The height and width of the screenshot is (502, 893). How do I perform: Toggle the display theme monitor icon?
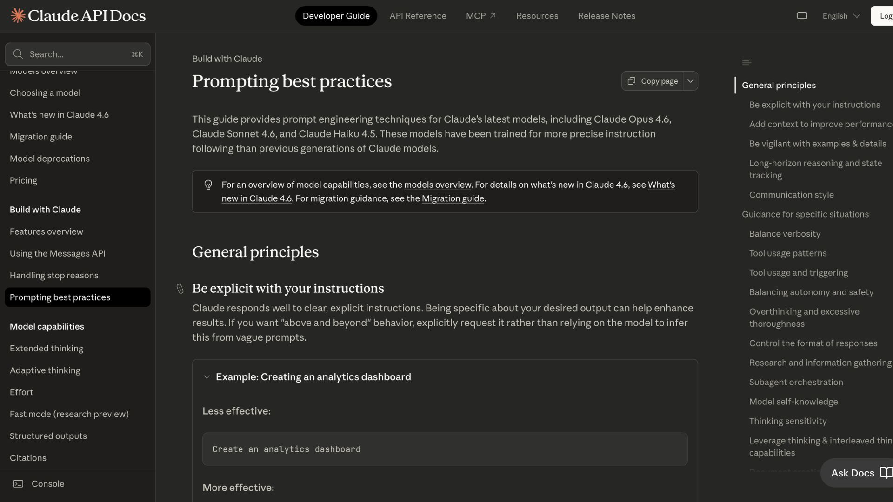point(802,16)
